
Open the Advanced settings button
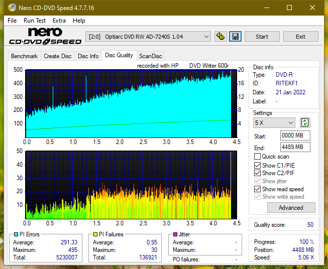click(x=291, y=208)
